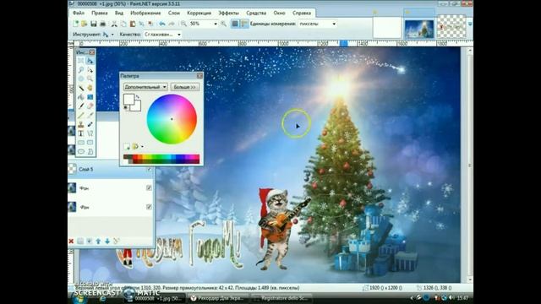Screen dimensions: 541x304
Task: Select the Magic Wand tool
Action: click(81, 88)
